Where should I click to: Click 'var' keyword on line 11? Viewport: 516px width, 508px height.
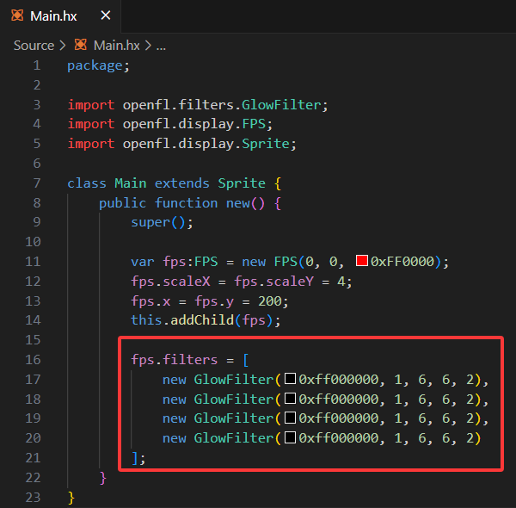pos(143,262)
